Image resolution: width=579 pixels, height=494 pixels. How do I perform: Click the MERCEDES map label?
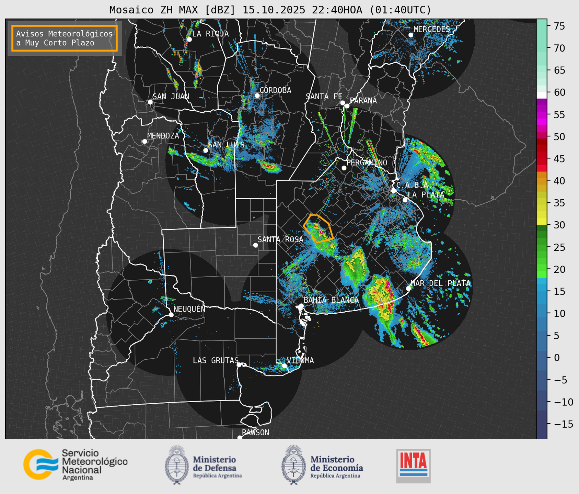432,30
